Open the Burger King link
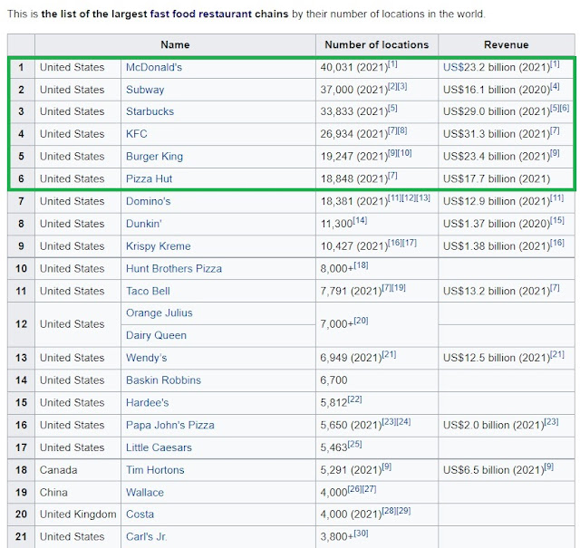 (154, 157)
